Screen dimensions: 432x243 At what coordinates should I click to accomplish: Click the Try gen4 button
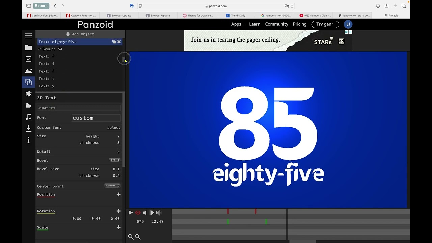(x=325, y=24)
